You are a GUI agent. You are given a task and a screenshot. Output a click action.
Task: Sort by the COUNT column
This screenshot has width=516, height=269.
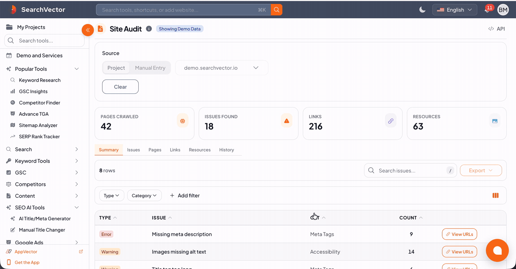[411, 218]
